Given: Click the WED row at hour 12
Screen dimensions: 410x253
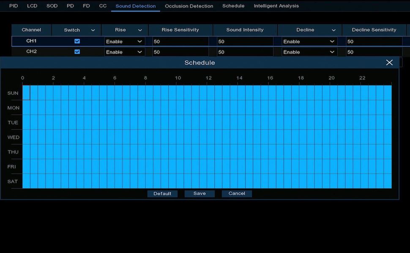Looking at the screenshot, I should [x=210, y=137].
